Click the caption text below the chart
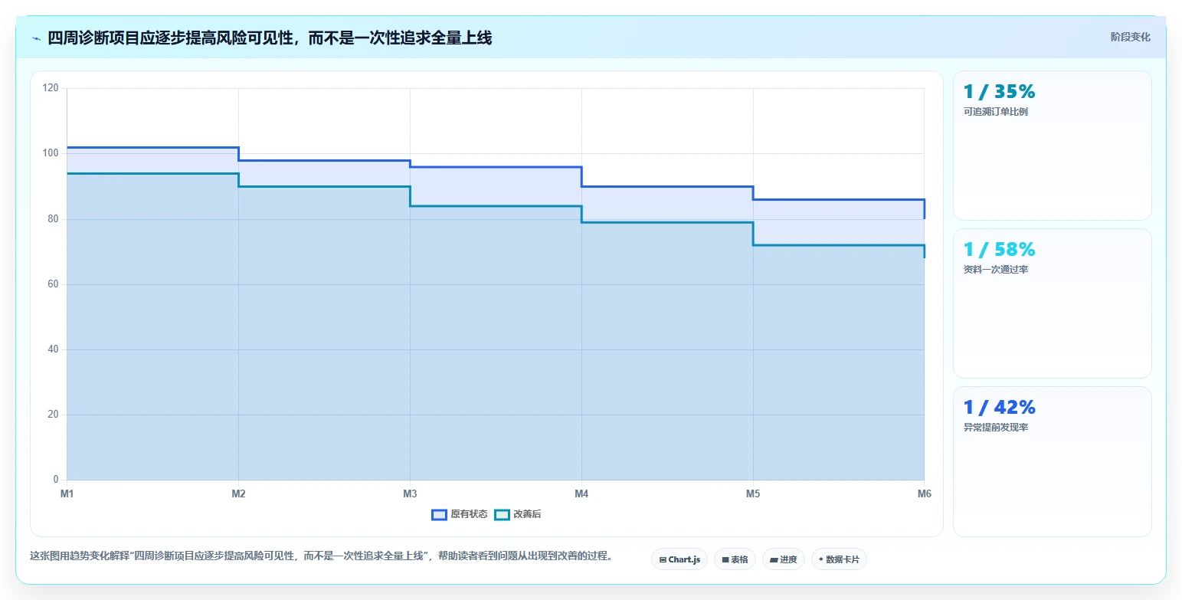Viewport: 1182px width, 600px height. (x=321, y=556)
